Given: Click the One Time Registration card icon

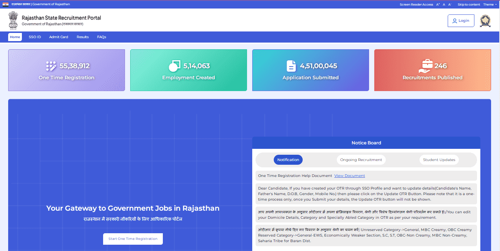Looking at the screenshot, I should [x=51, y=66].
